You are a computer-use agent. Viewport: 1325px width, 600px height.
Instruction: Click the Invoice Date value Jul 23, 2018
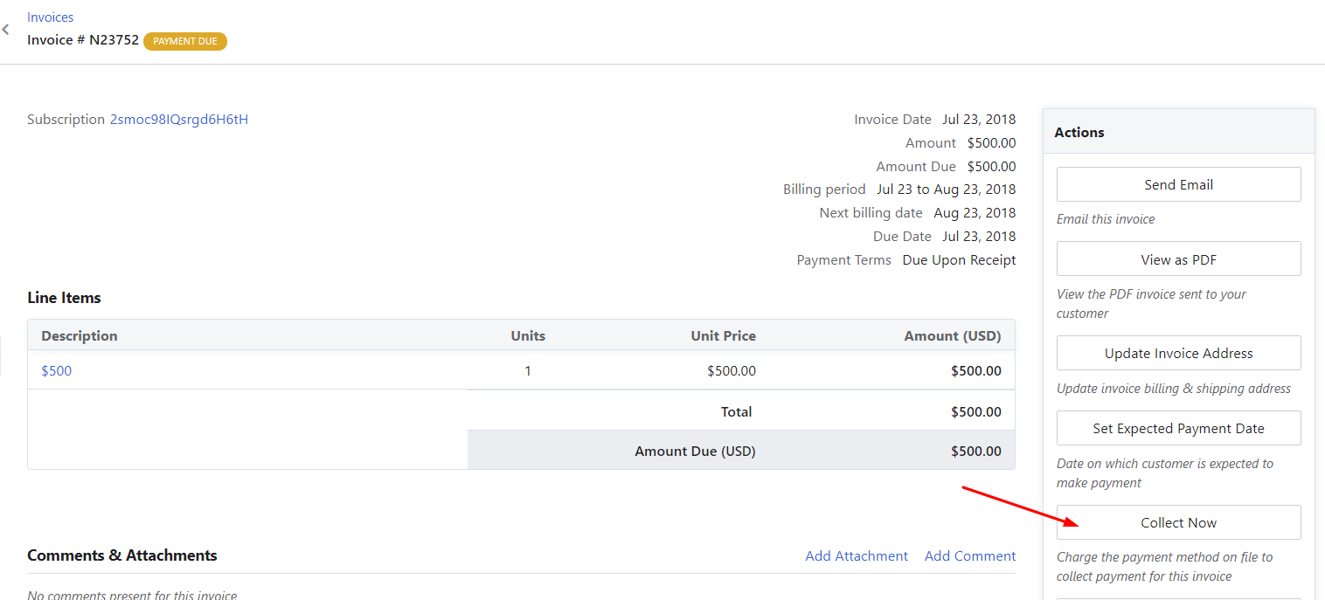point(979,120)
